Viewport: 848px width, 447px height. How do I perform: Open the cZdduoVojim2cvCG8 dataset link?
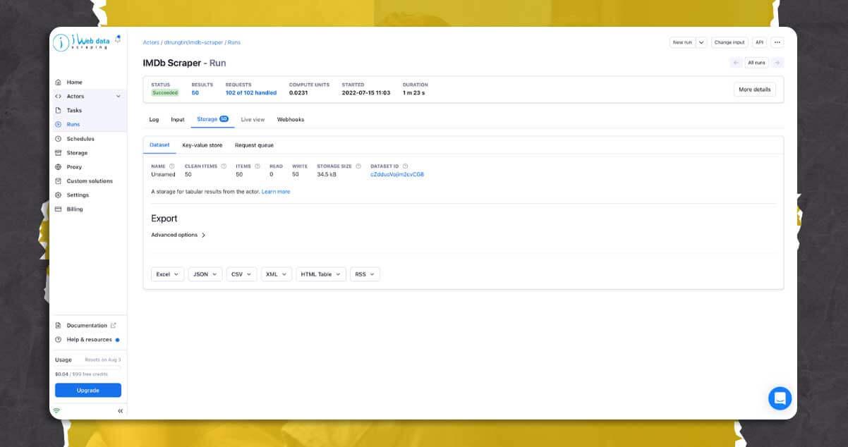point(396,174)
